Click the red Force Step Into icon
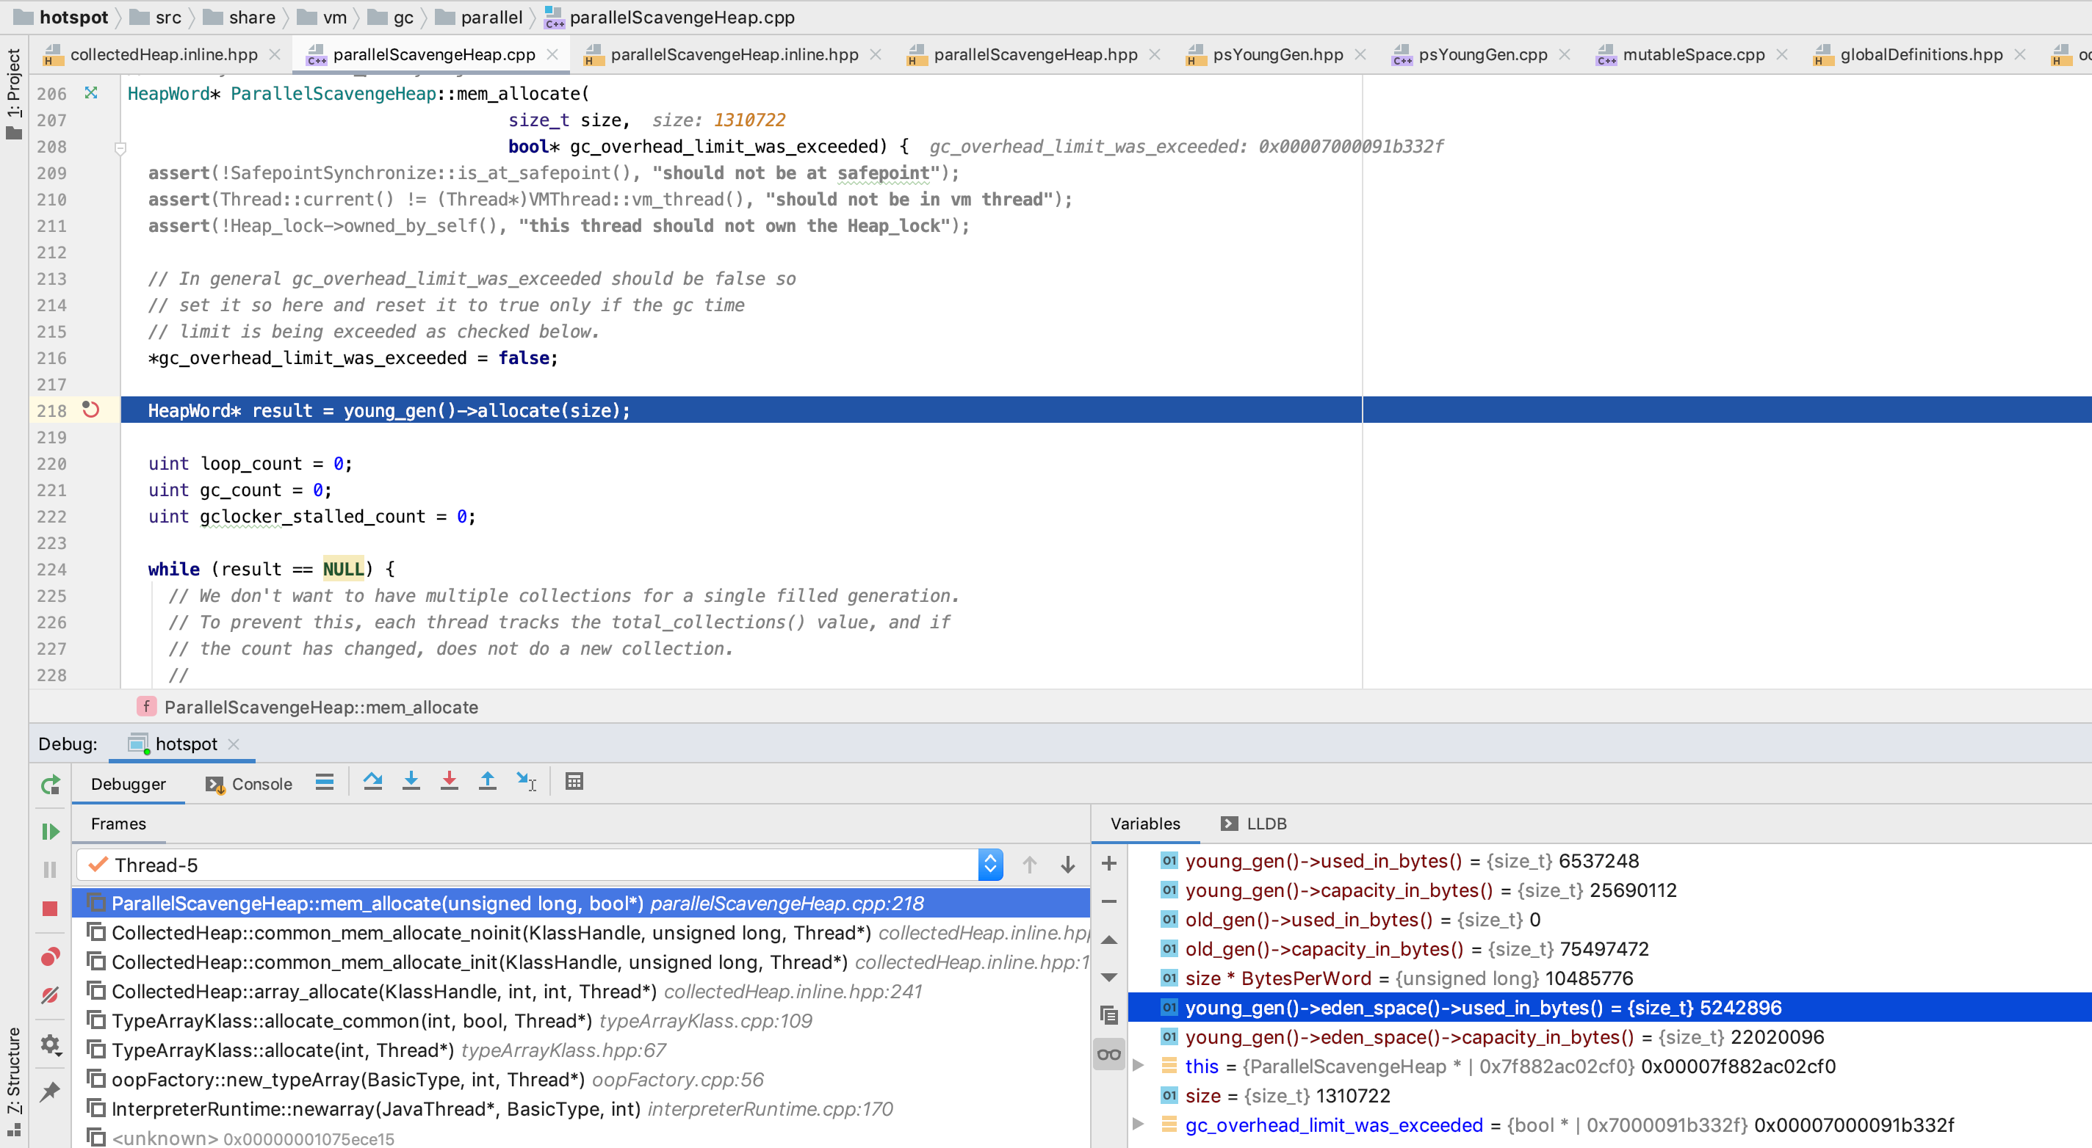Viewport: 2092px width, 1148px height. [x=449, y=781]
